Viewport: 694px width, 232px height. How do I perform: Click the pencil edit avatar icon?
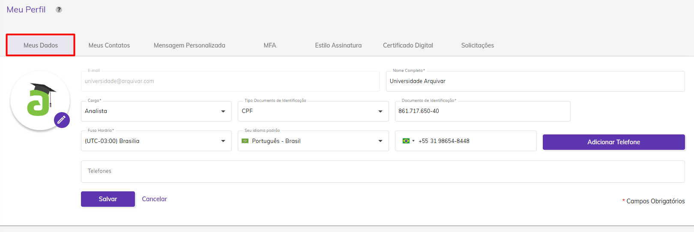[x=62, y=120]
